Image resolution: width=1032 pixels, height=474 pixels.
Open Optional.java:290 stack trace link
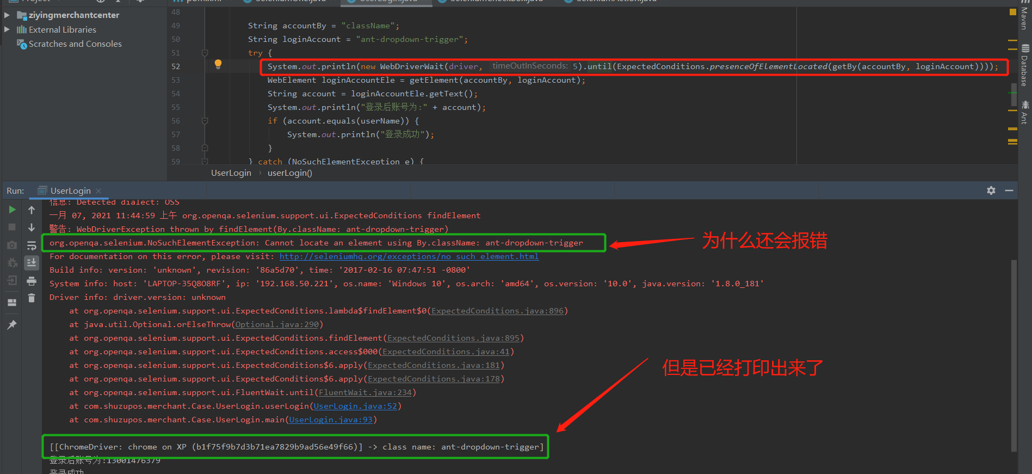277,324
